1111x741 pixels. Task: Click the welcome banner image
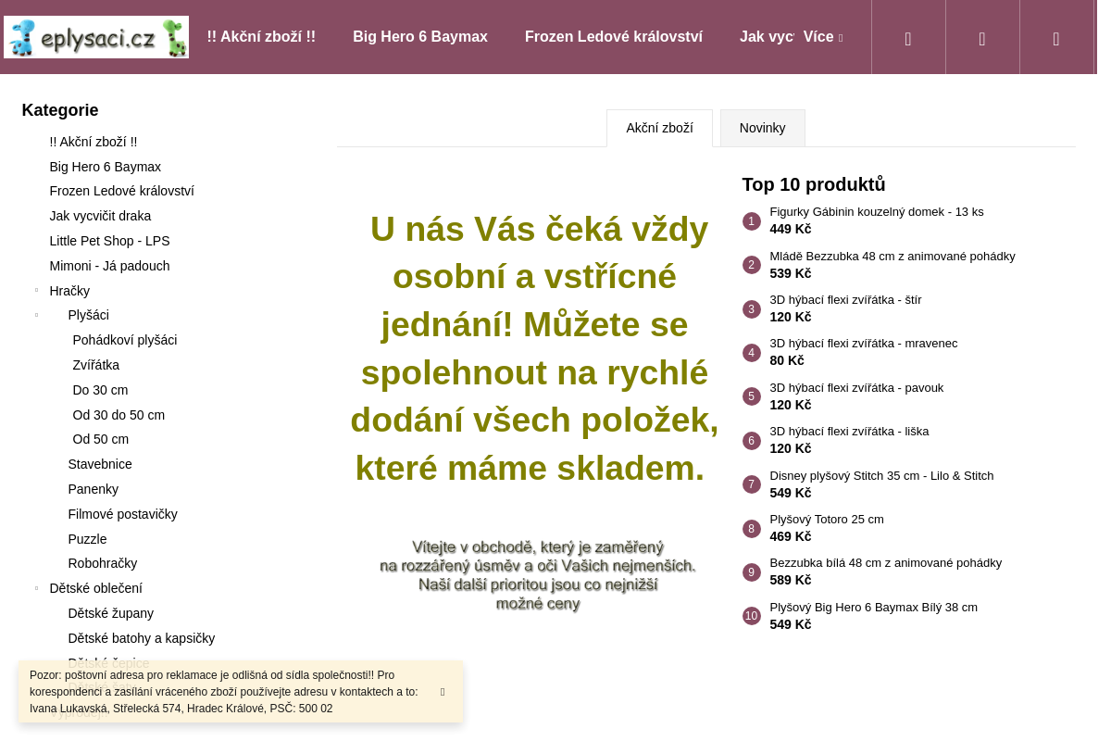pos(538,574)
